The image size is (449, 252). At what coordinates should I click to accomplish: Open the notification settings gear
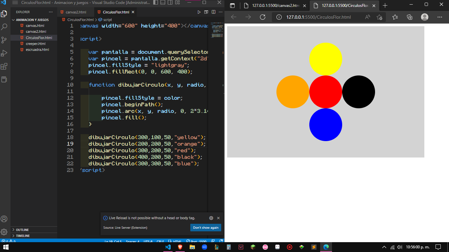[x=211, y=218]
